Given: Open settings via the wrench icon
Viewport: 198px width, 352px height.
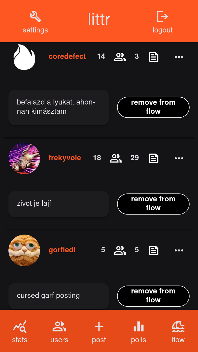Looking at the screenshot, I should (x=35, y=17).
